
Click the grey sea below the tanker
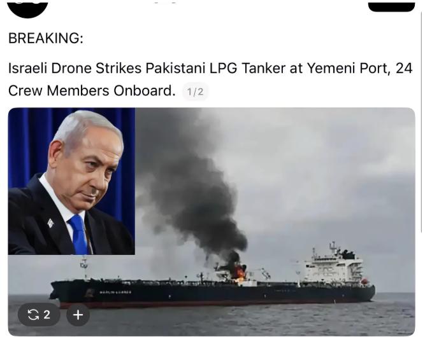pos(244,320)
